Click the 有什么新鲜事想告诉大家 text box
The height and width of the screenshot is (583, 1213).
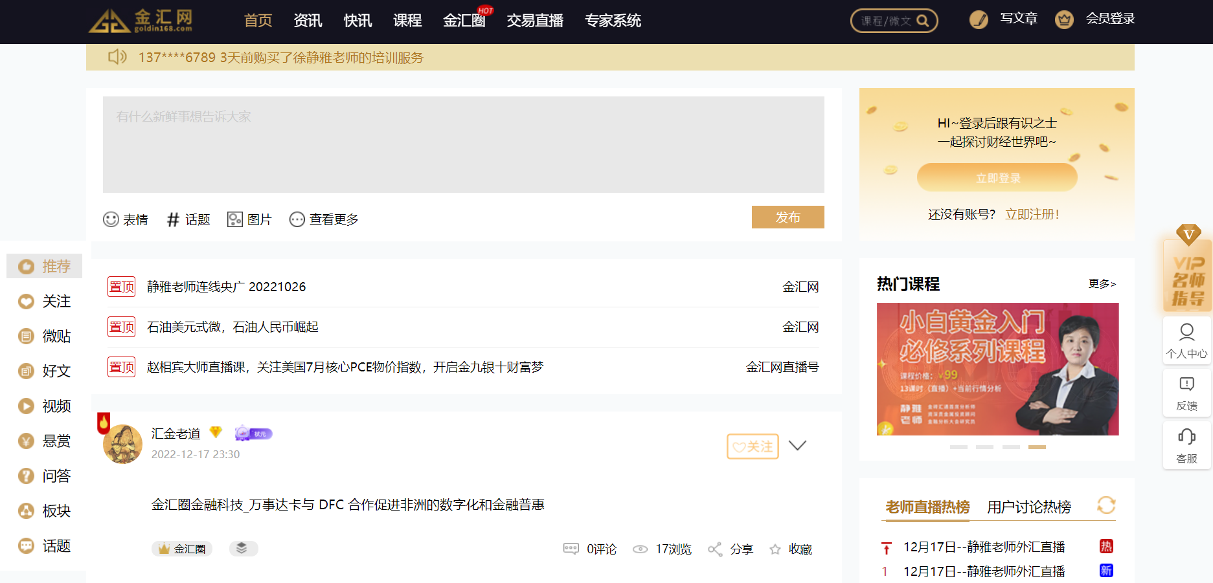[x=464, y=144]
